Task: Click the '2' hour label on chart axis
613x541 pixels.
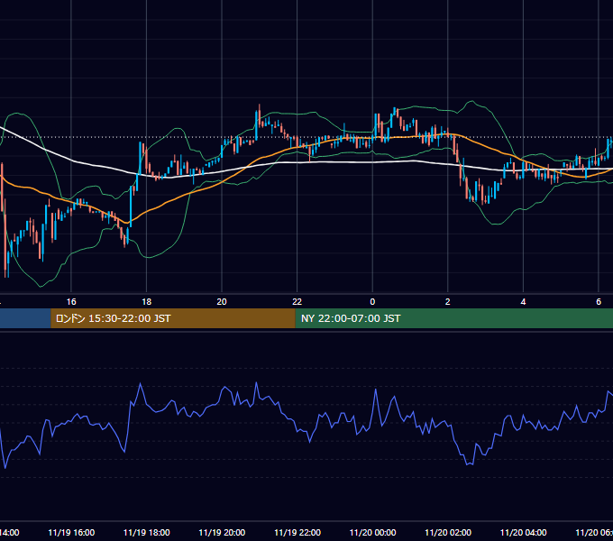Action: pyautogui.click(x=448, y=302)
